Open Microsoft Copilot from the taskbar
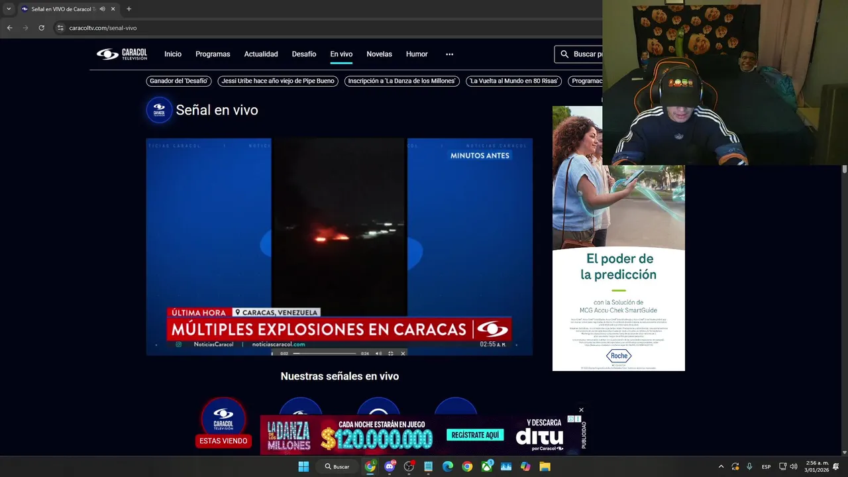Image resolution: width=848 pixels, height=477 pixels. coord(525,466)
